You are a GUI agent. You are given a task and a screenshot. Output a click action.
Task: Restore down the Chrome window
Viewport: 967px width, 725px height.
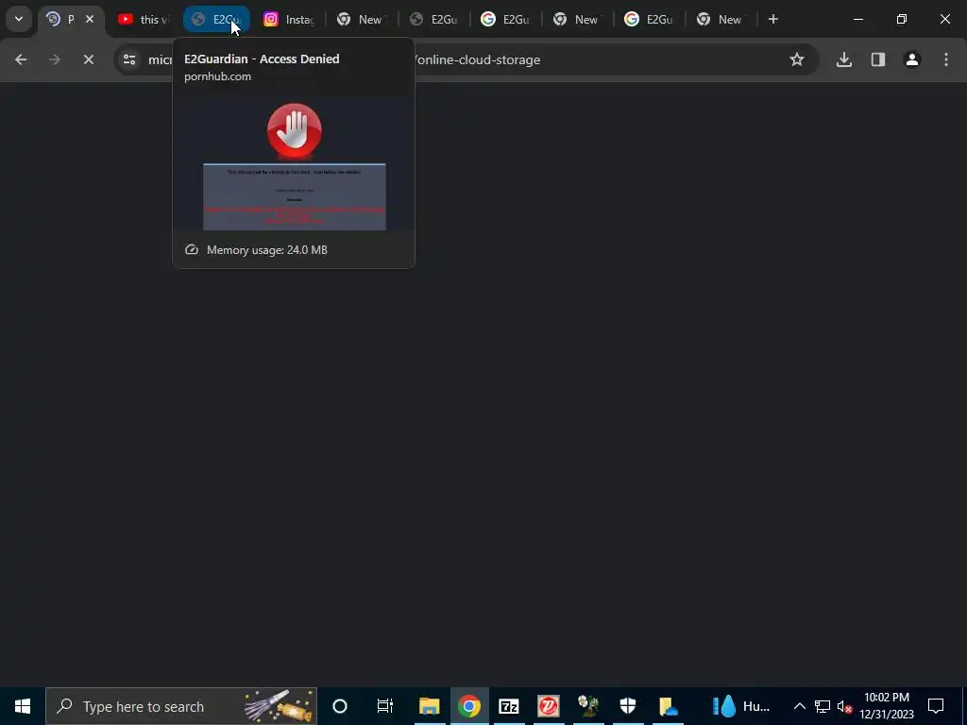pos(902,19)
